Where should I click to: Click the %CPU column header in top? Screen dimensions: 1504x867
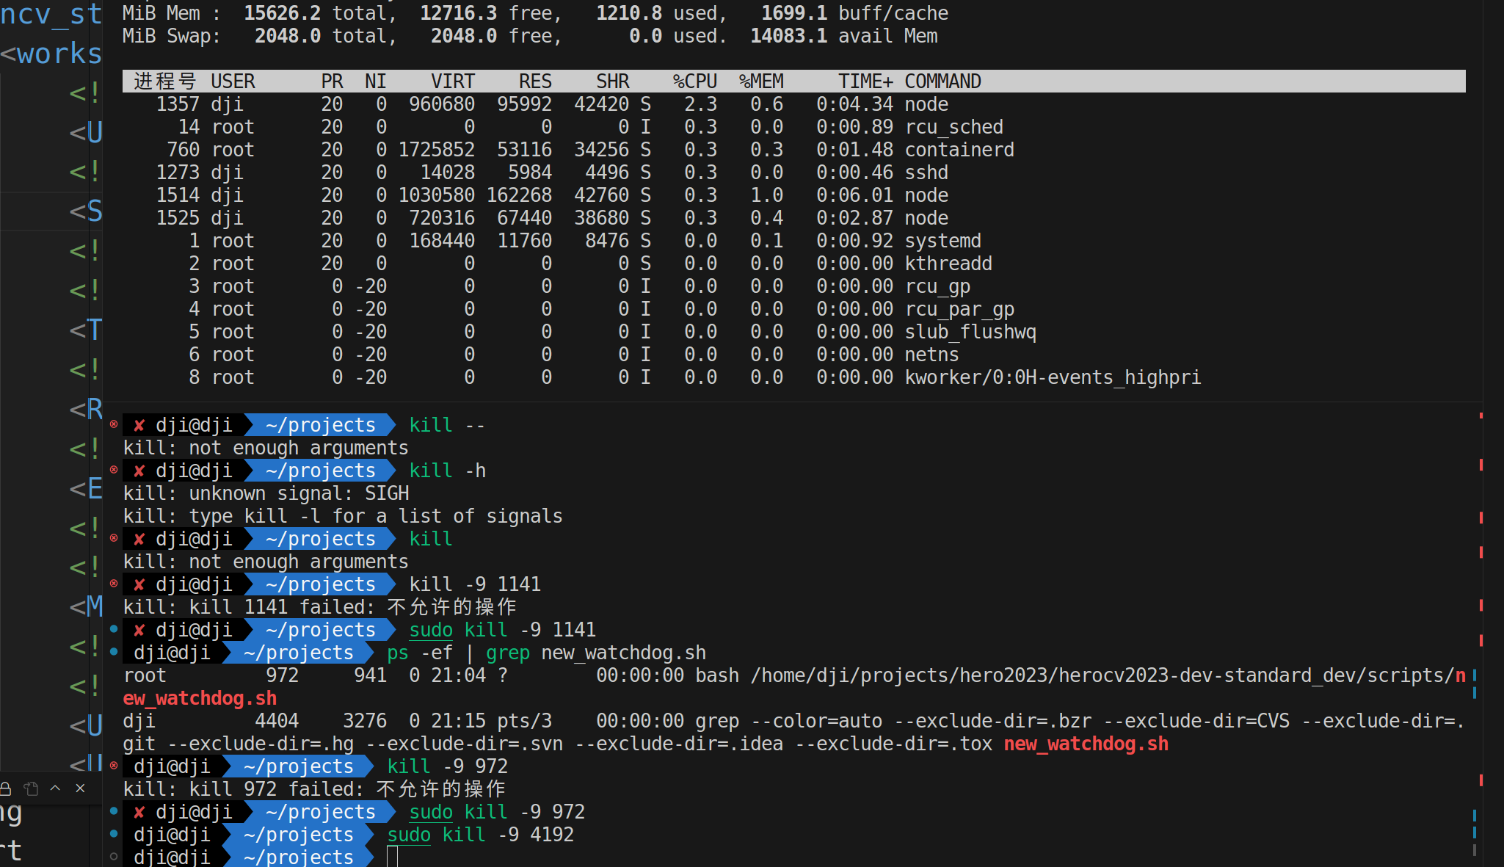pos(694,81)
